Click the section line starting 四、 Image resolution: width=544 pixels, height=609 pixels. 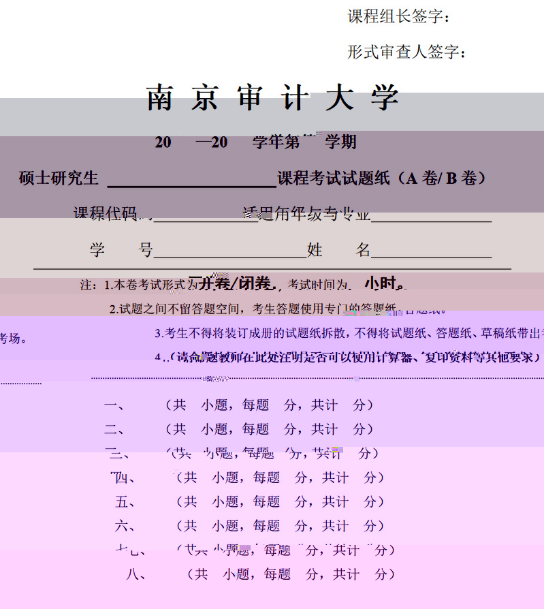(247, 478)
